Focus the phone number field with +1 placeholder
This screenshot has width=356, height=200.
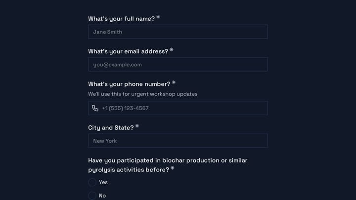[x=178, y=108]
